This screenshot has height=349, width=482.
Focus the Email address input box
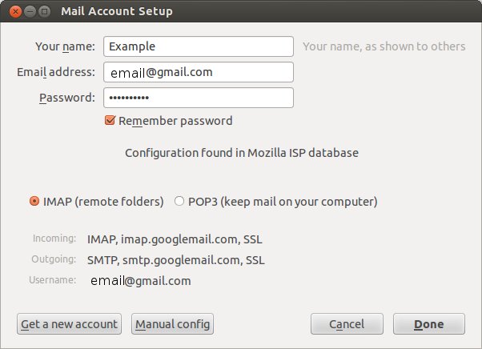(x=198, y=72)
